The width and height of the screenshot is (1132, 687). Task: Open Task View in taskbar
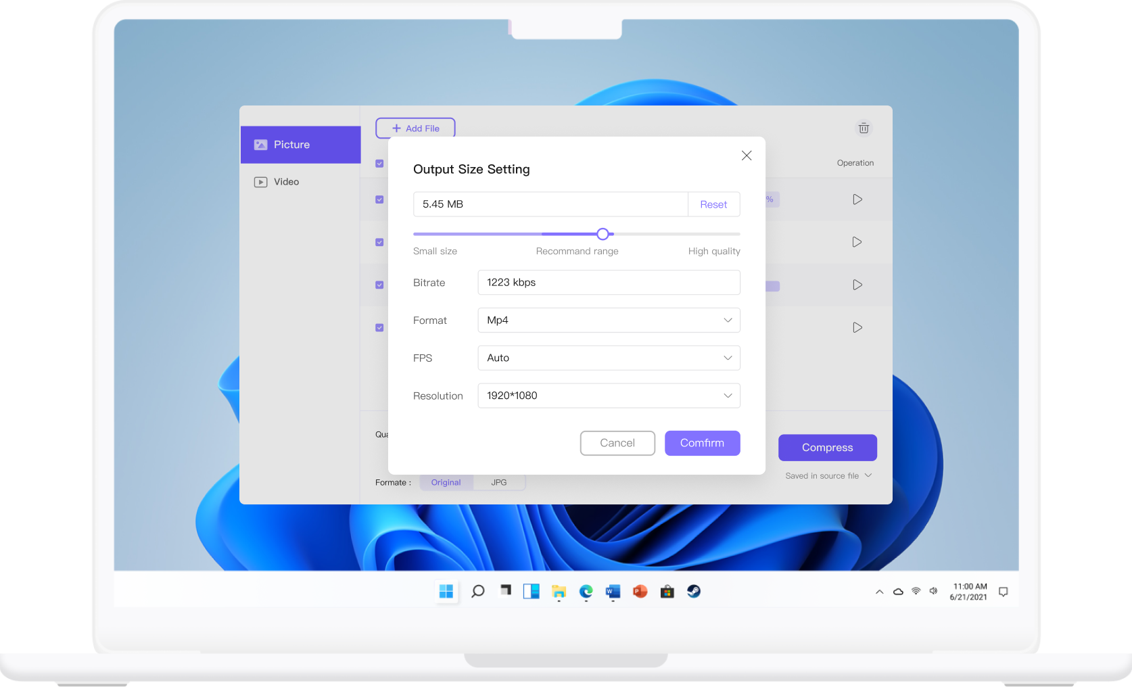[505, 590]
